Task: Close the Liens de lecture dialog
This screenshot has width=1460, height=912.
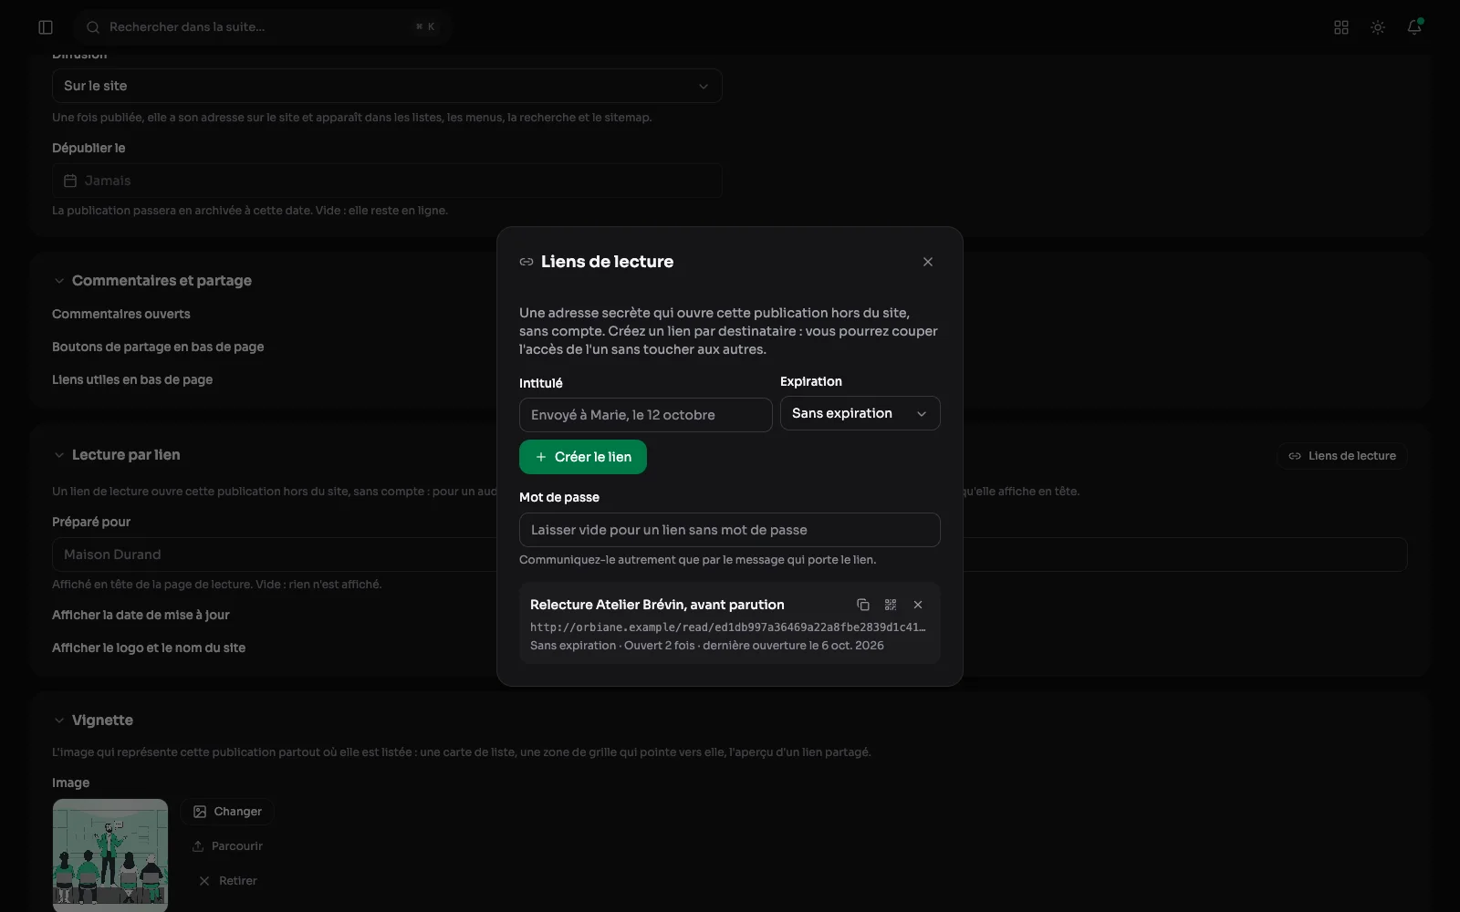Action: pos(928,262)
